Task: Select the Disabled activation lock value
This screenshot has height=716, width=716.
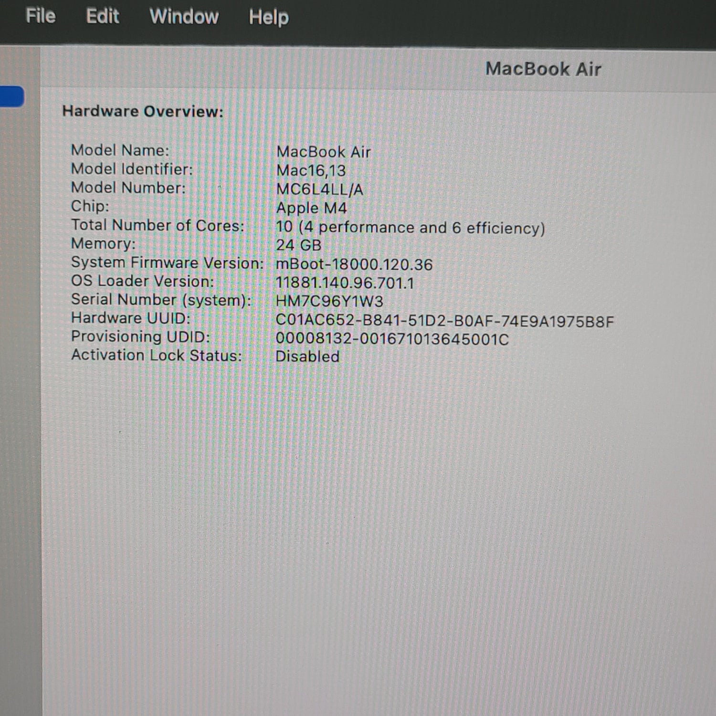Action: (x=307, y=357)
